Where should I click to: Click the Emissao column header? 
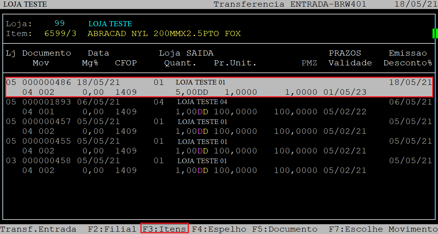pos(407,53)
